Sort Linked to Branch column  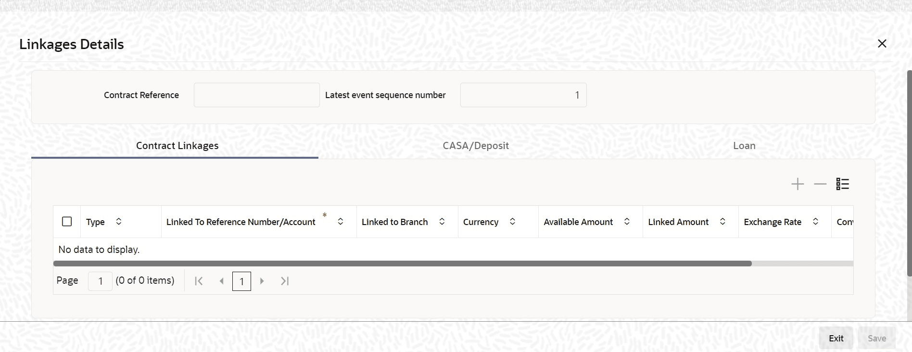pos(442,221)
